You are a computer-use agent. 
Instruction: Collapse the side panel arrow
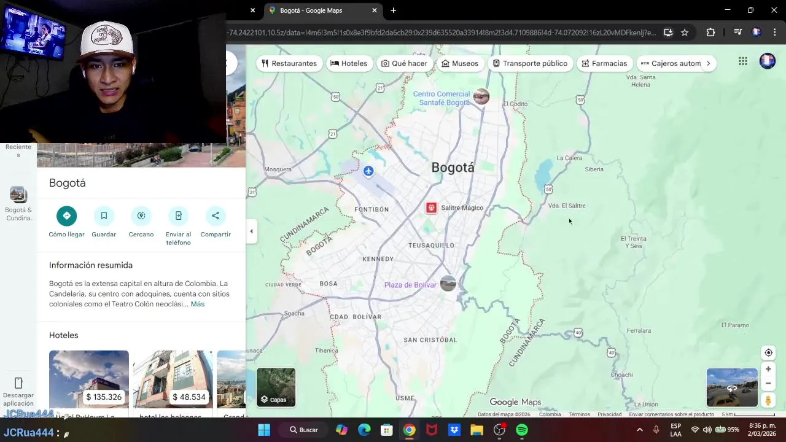251,231
